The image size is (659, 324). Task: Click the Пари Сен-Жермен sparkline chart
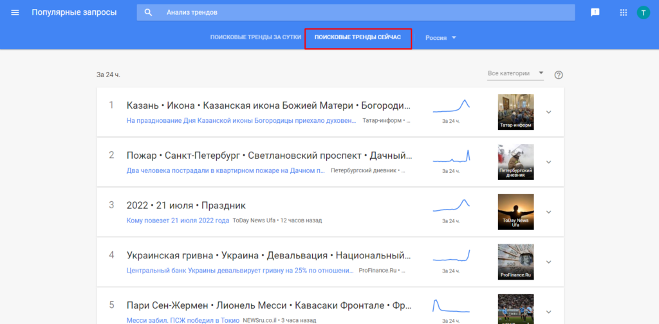pyautogui.click(x=451, y=306)
